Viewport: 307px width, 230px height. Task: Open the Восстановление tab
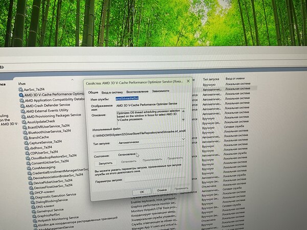point(137,91)
